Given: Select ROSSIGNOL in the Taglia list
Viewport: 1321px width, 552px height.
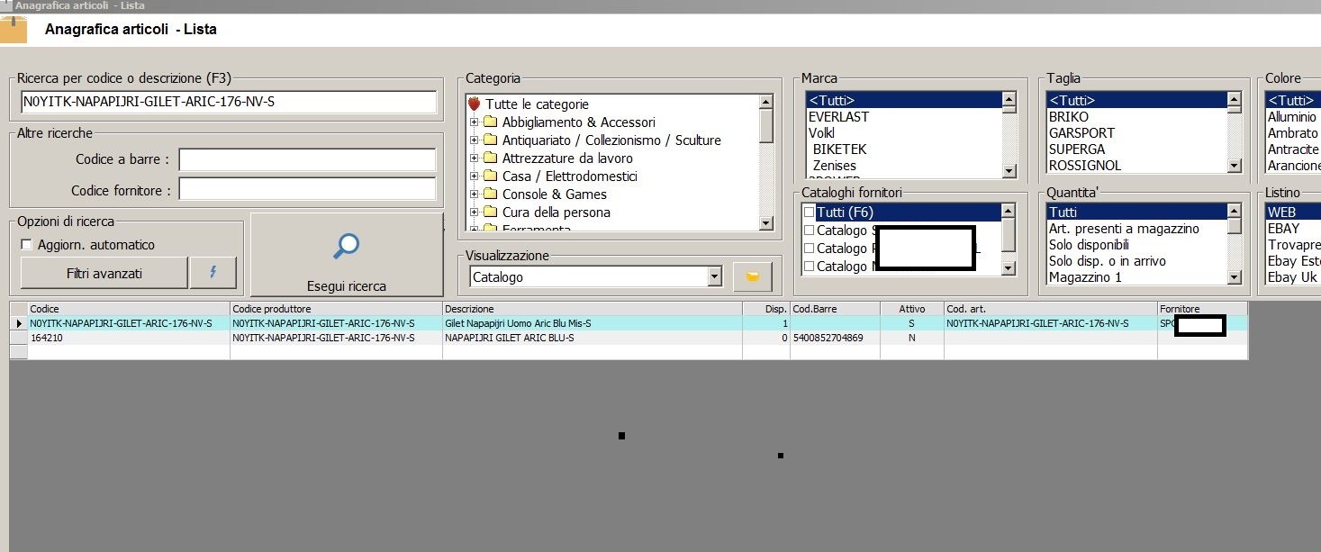Looking at the screenshot, I should point(1084,166).
